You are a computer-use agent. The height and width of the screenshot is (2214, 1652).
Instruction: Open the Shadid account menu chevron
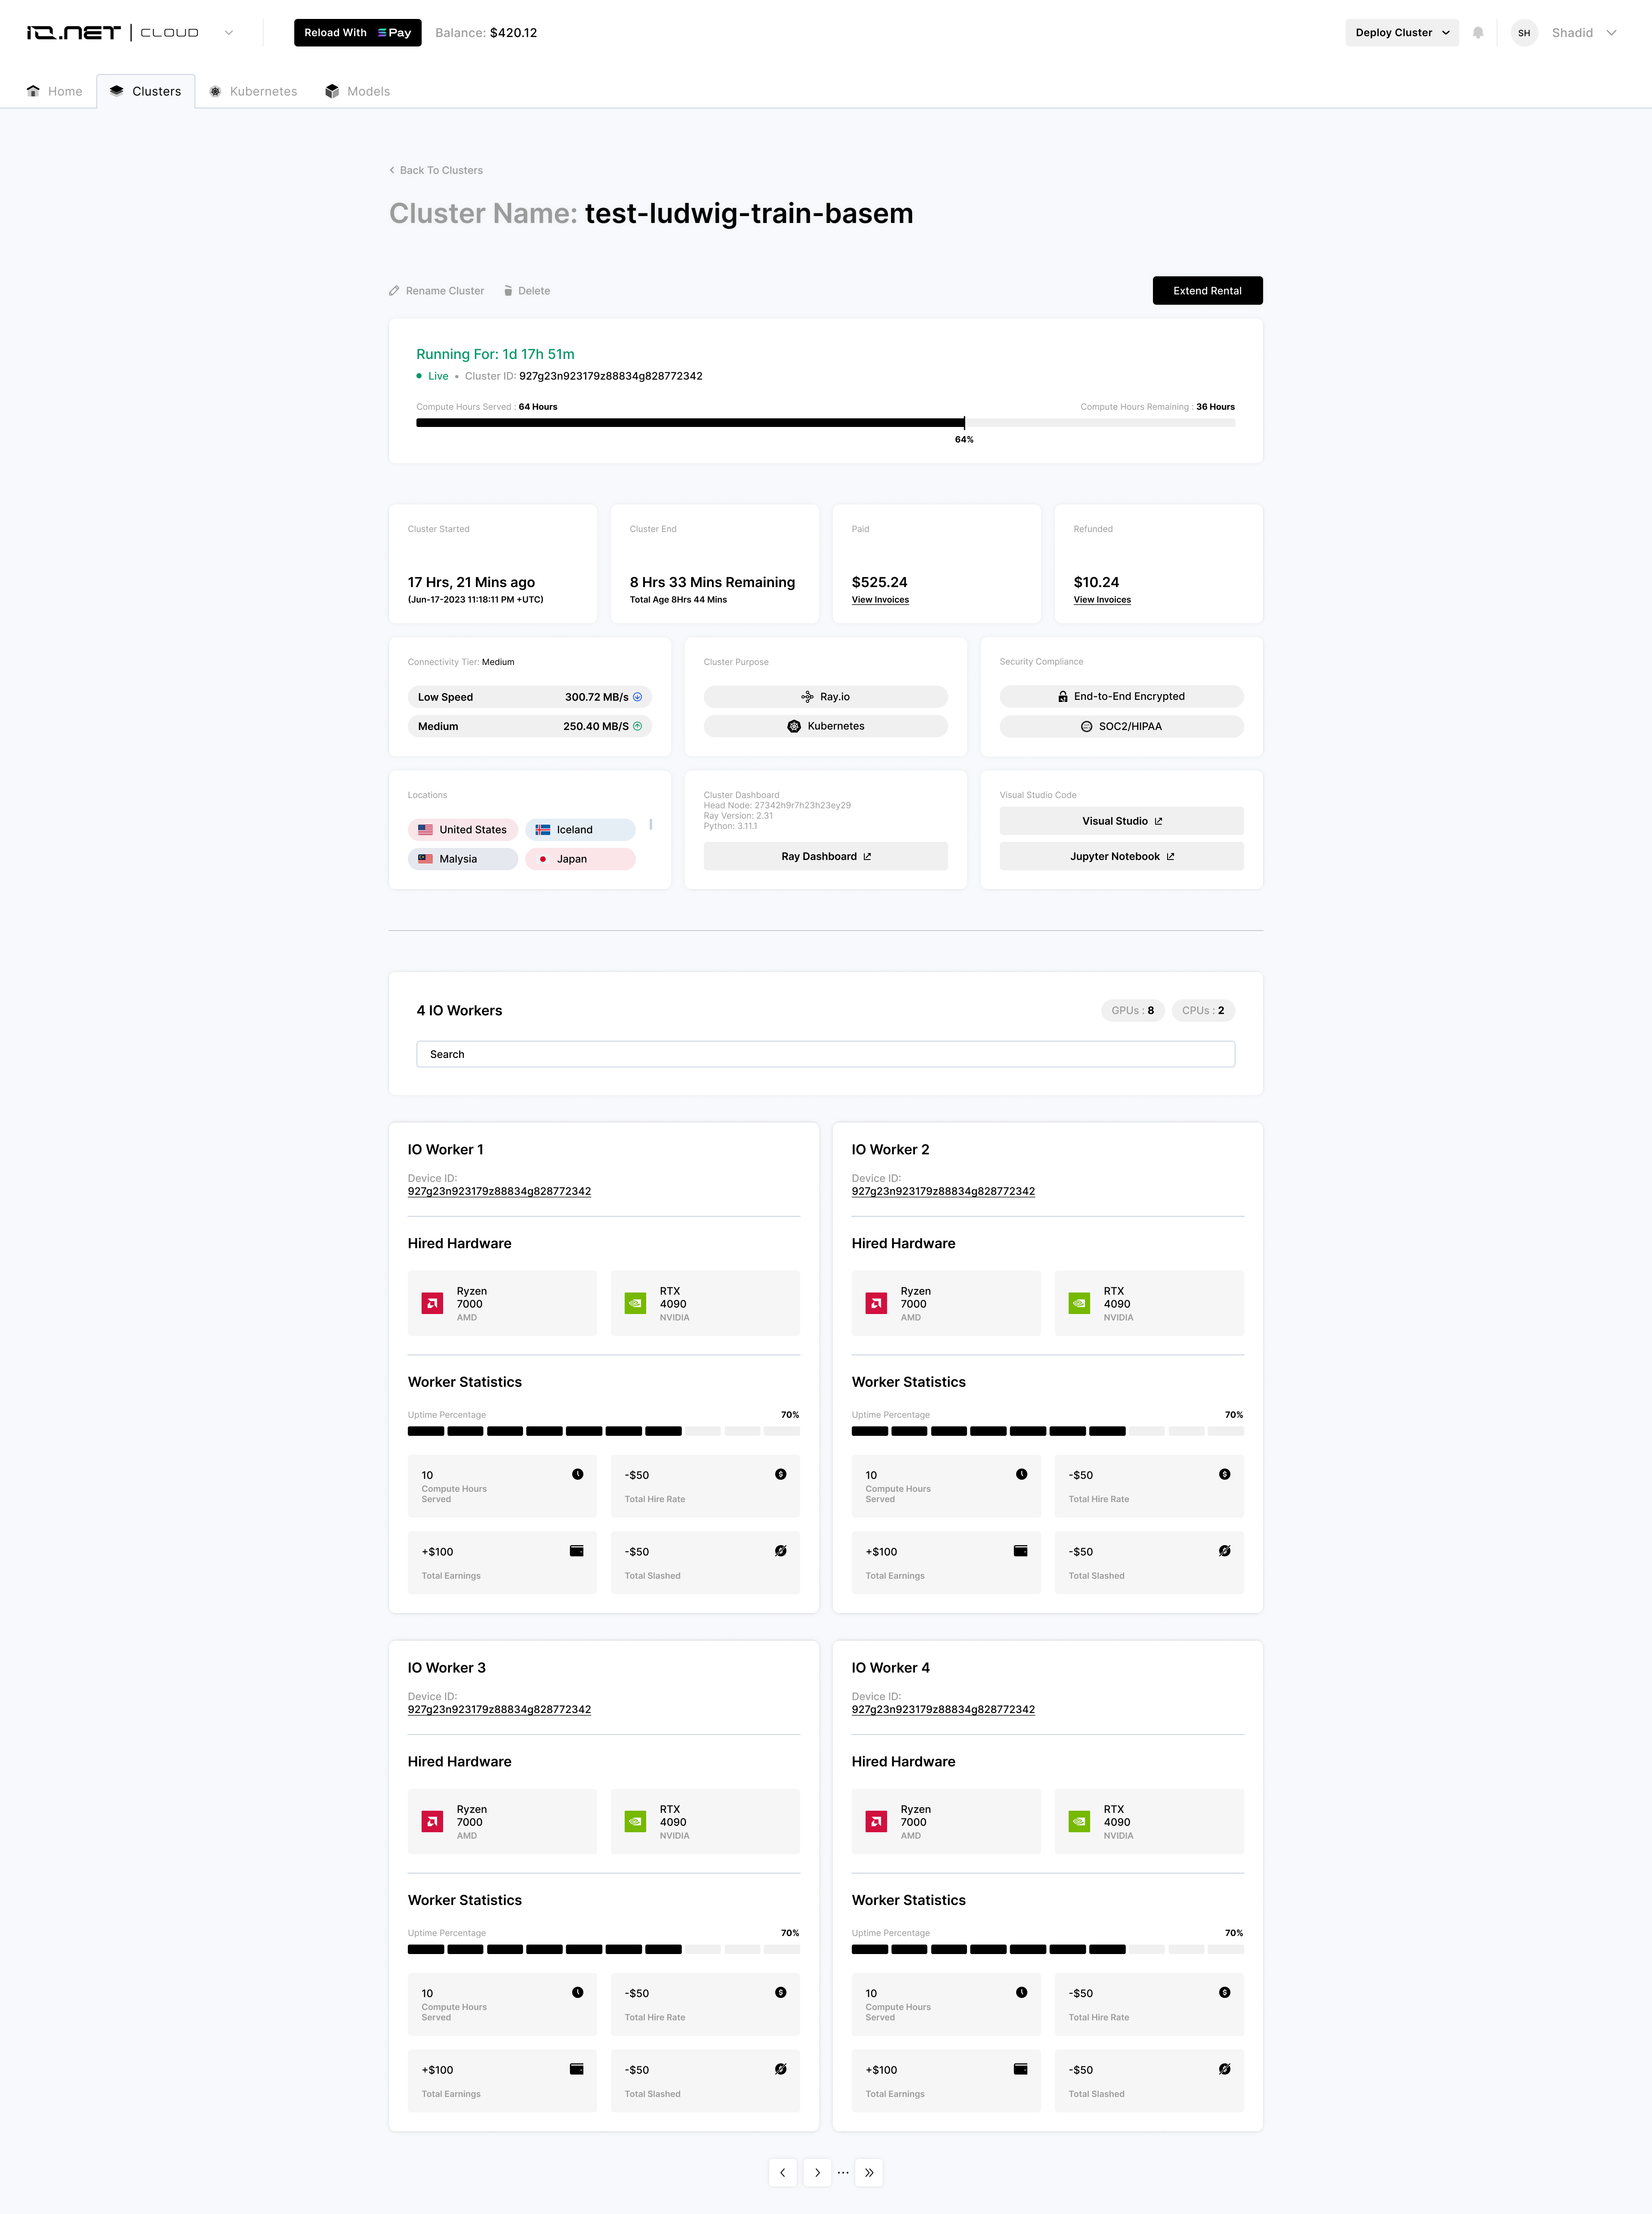click(1611, 33)
